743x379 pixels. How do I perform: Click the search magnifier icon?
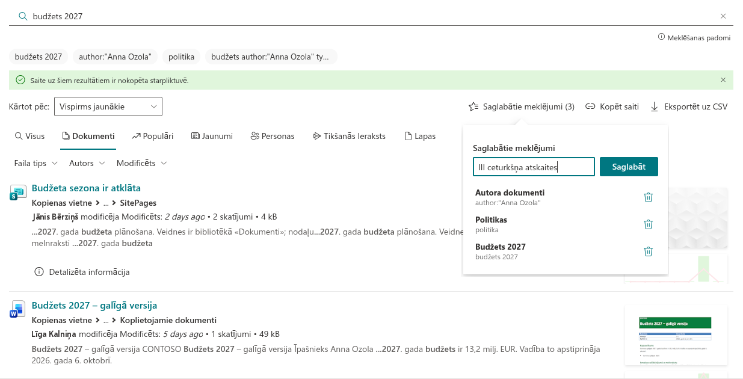pyautogui.click(x=23, y=16)
